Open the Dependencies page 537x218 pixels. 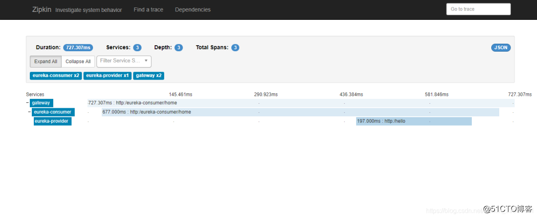(x=193, y=9)
